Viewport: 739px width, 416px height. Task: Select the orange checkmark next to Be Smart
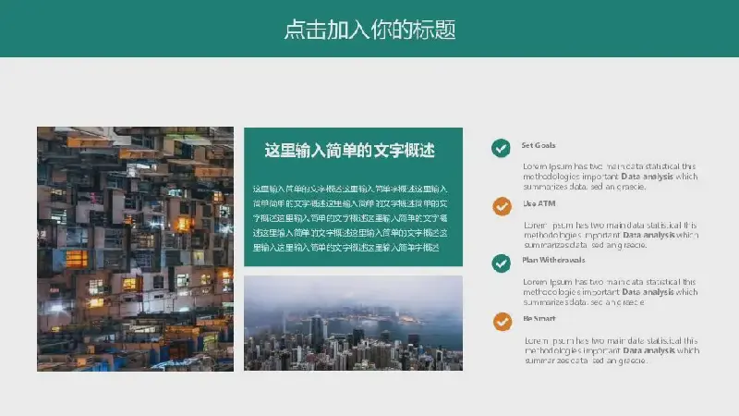pyautogui.click(x=502, y=321)
